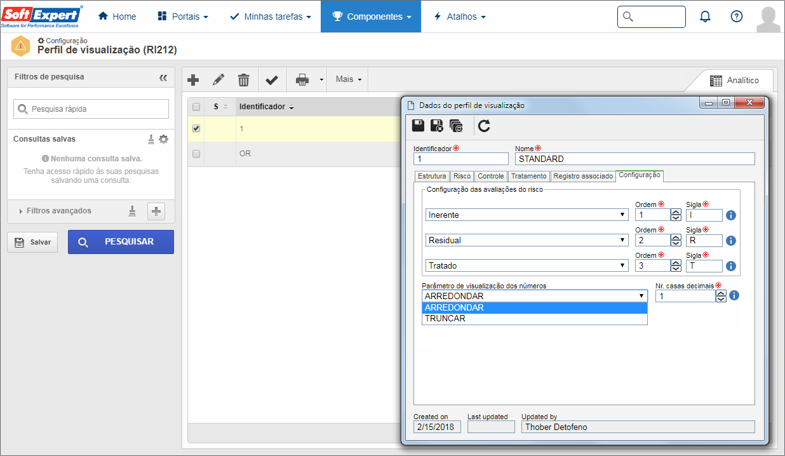Click the trash delete icon

point(243,80)
